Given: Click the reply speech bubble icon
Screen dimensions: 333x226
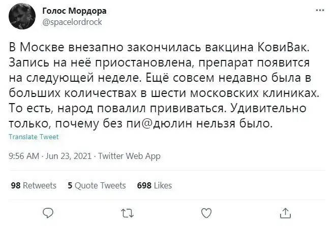Looking at the screenshot, I should (x=47, y=212).
